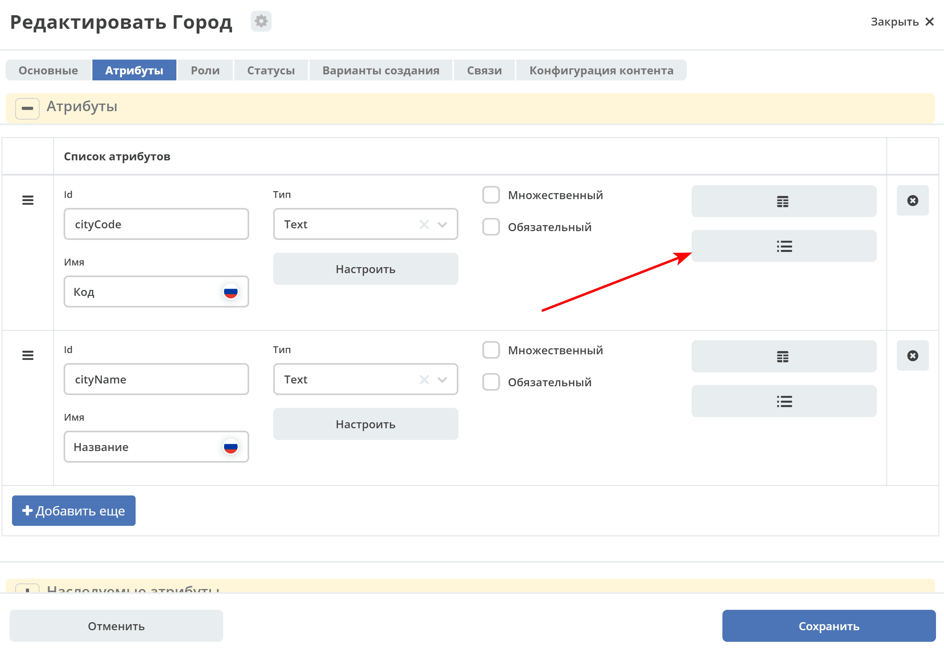Screen dimensions: 944x663
Task: Click the drag handle icon of the cityCode row
Action: tap(28, 200)
